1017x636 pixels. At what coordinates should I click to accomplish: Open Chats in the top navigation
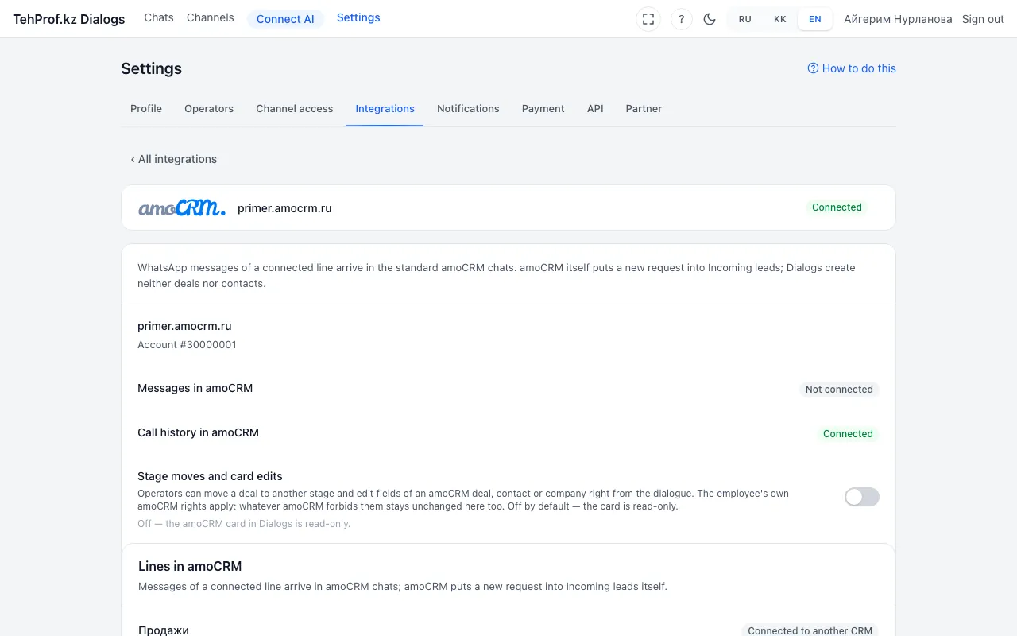click(x=159, y=17)
